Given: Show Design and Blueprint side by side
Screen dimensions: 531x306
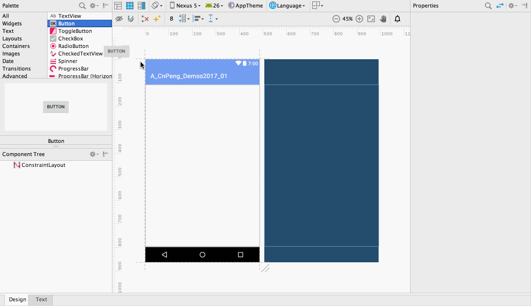Looking at the screenshot, I should click(141, 6).
